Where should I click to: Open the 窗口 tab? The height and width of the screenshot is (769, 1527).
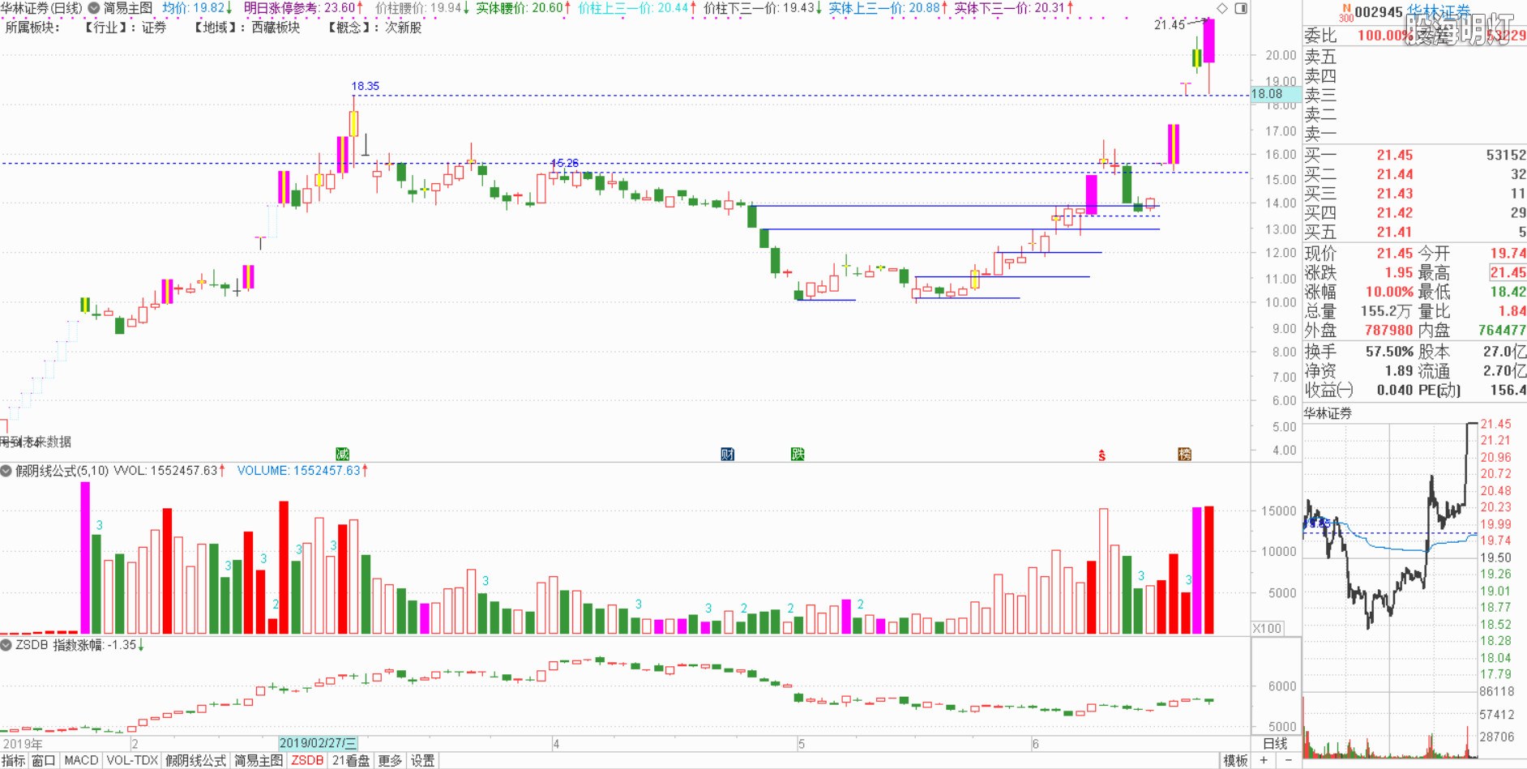point(44,760)
